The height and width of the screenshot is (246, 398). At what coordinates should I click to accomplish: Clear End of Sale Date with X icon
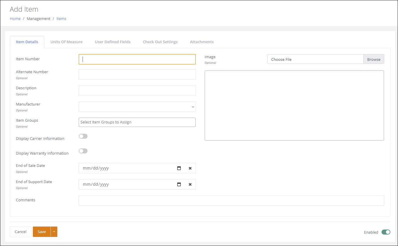coord(190,168)
